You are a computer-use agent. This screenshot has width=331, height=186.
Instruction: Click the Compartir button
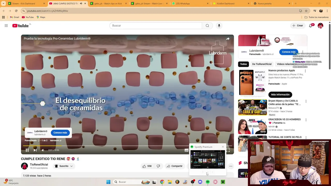(175, 166)
